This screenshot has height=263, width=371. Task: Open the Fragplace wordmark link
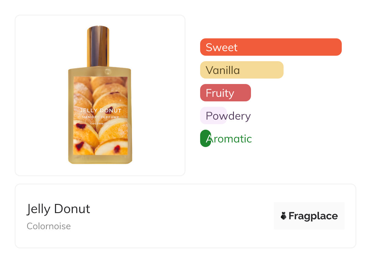(x=313, y=216)
